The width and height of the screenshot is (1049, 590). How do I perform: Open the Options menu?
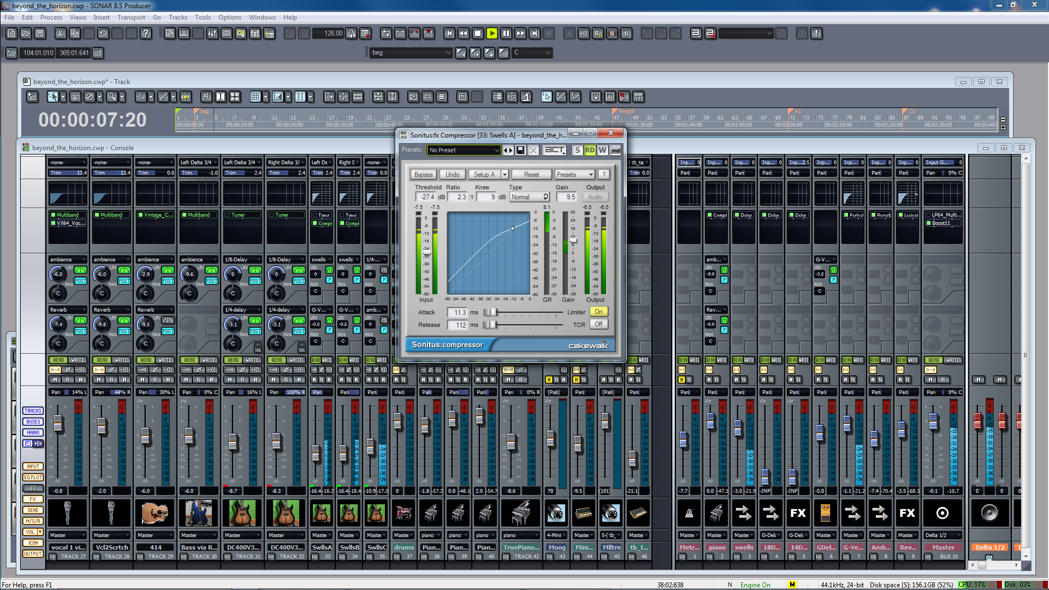click(230, 17)
